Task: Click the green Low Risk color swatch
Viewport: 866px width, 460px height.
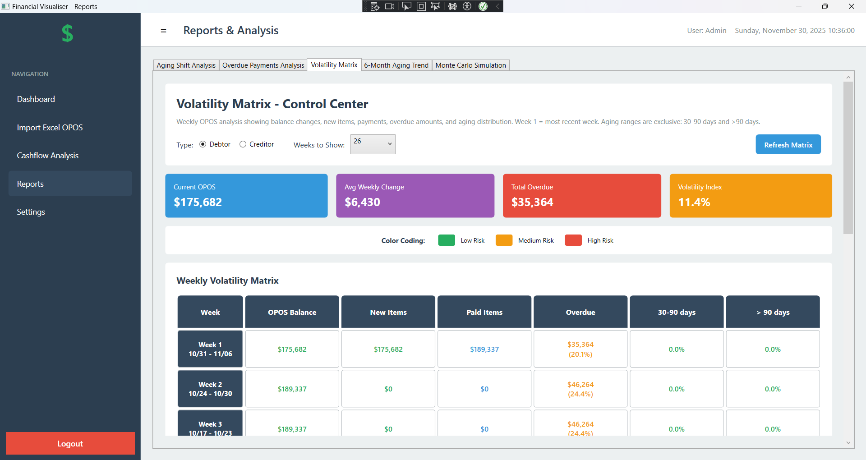Action: point(446,240)
